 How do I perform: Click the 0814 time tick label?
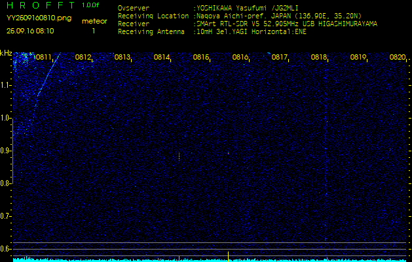click(x=162, y=57)
